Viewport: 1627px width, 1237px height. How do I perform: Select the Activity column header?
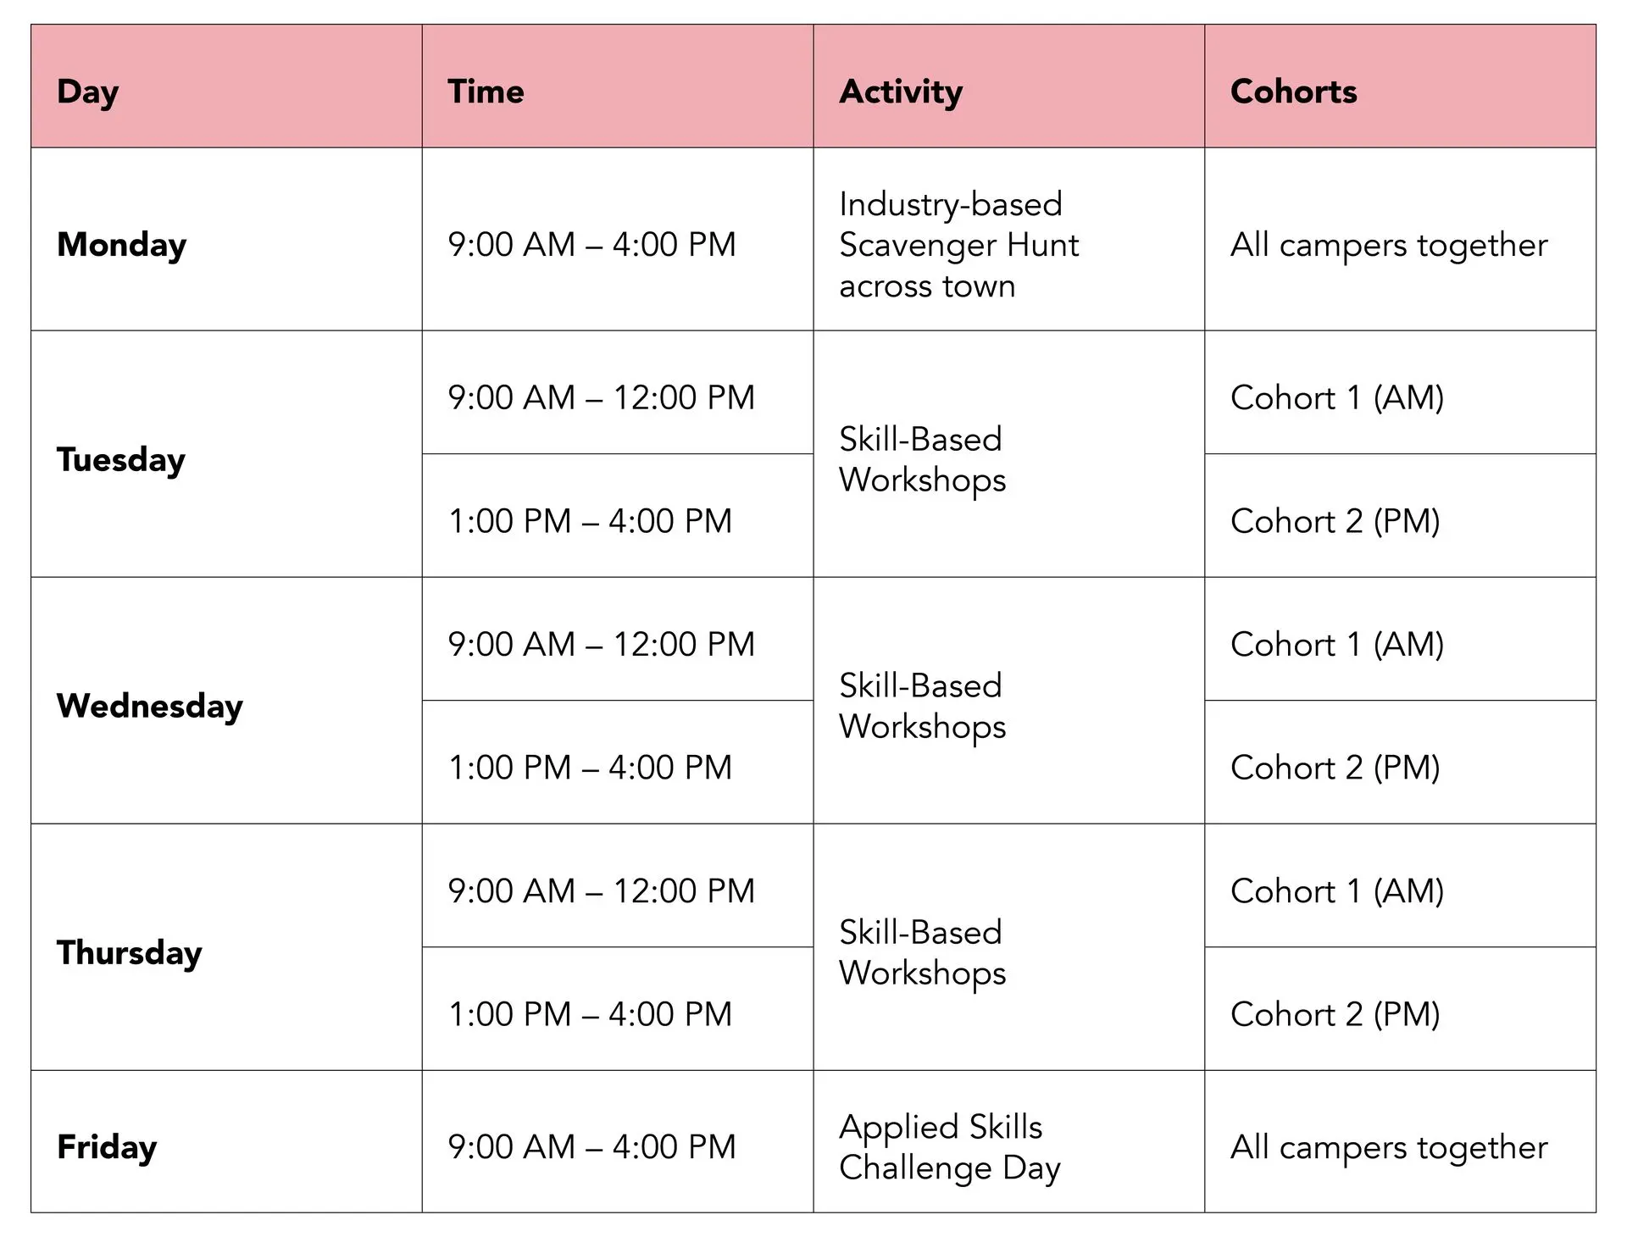point(901,92)
